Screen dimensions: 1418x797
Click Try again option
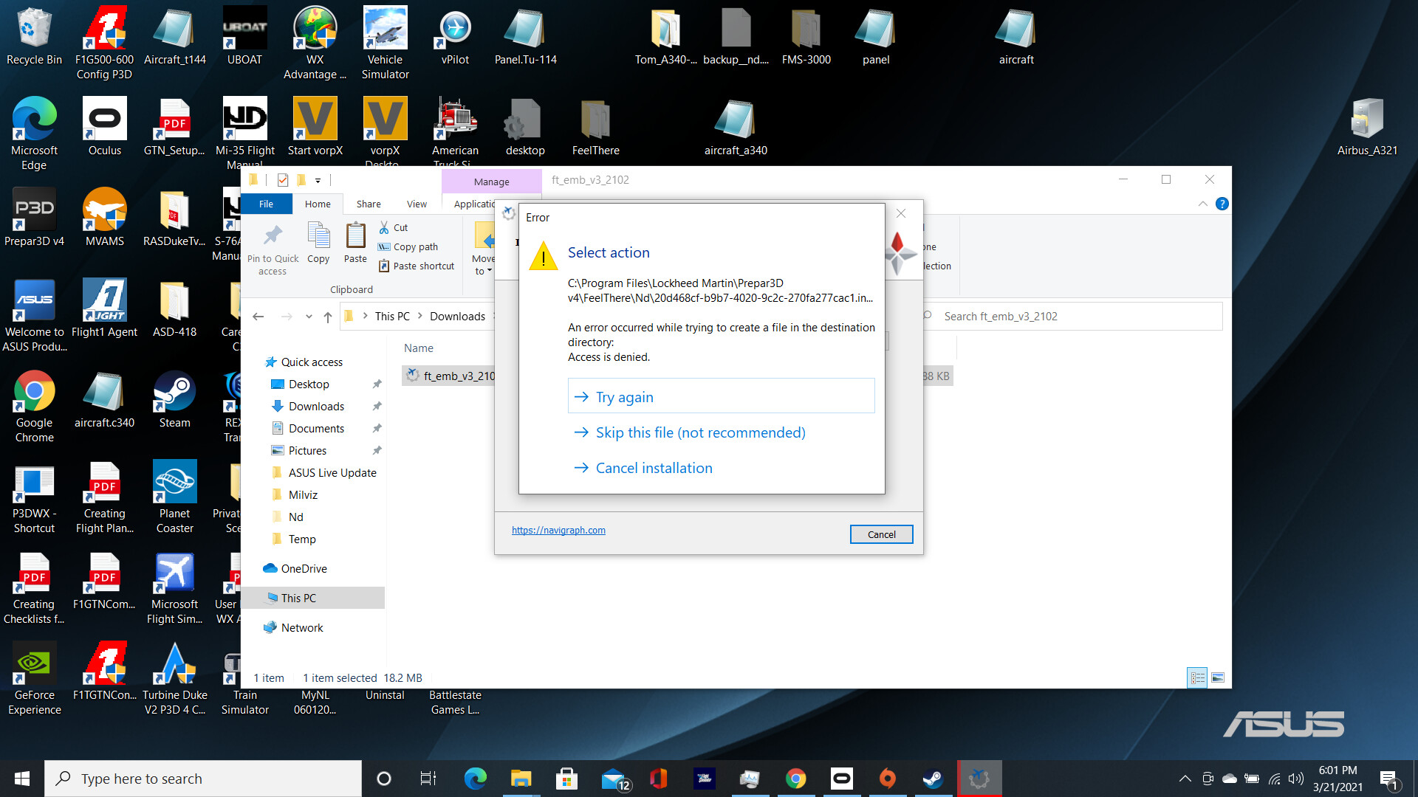click(624, 397)
